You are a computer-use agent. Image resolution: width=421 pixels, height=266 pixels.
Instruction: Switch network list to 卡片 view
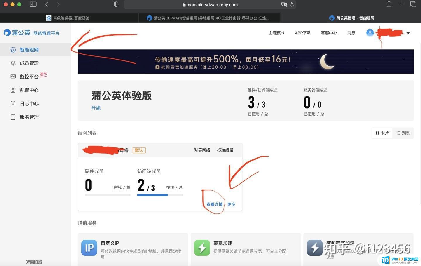(x=382, y=133)
